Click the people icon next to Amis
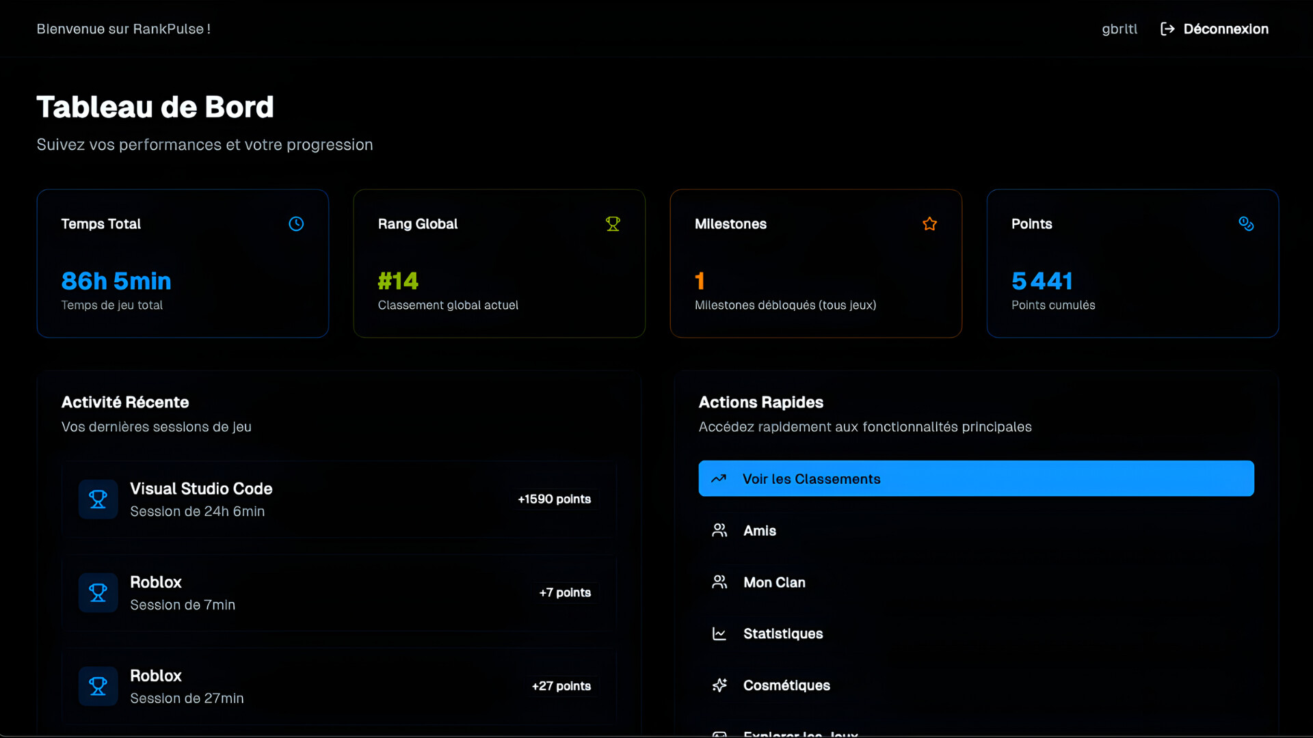Screen dimensions: 1313x738 [719, 531]
